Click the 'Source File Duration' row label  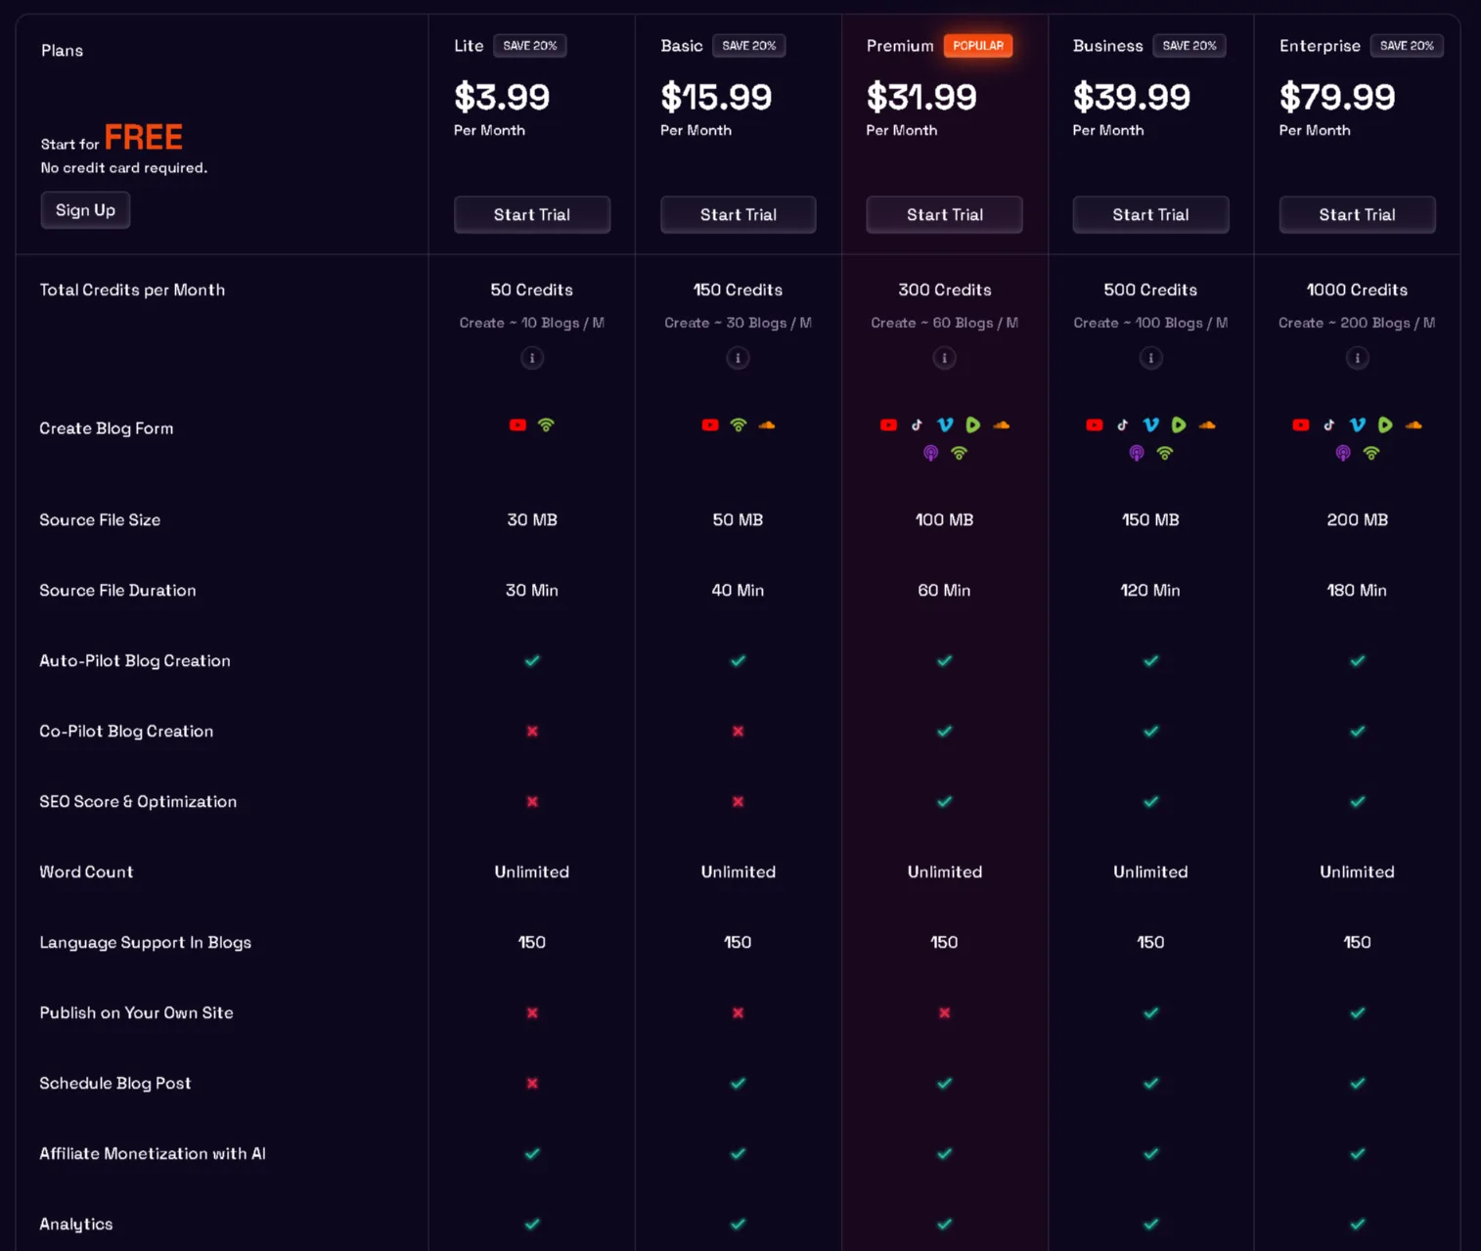point(117,591)
